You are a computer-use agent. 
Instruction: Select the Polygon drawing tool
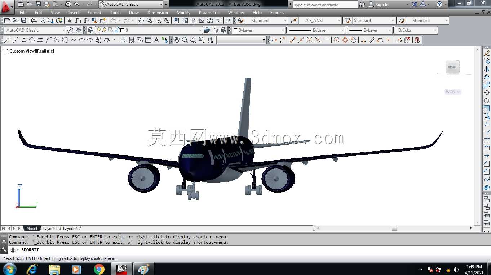click(32, 40)
